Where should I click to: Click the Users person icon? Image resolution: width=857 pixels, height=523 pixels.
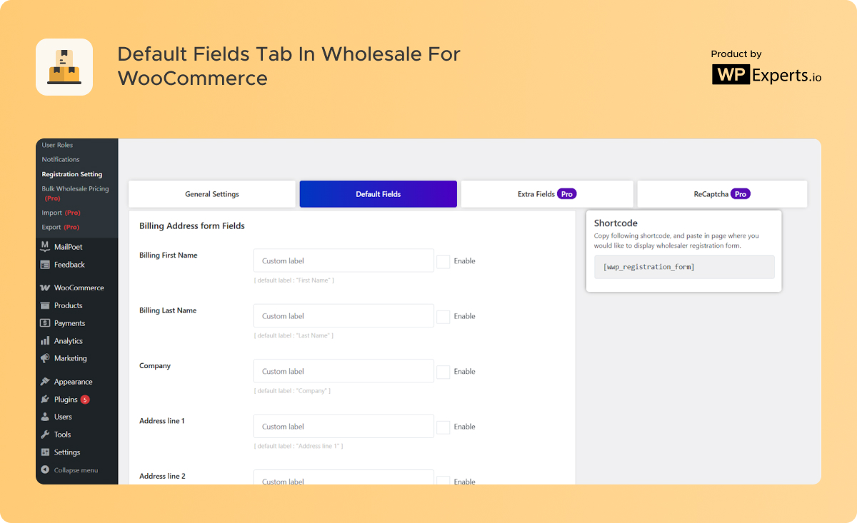point(45,417)
